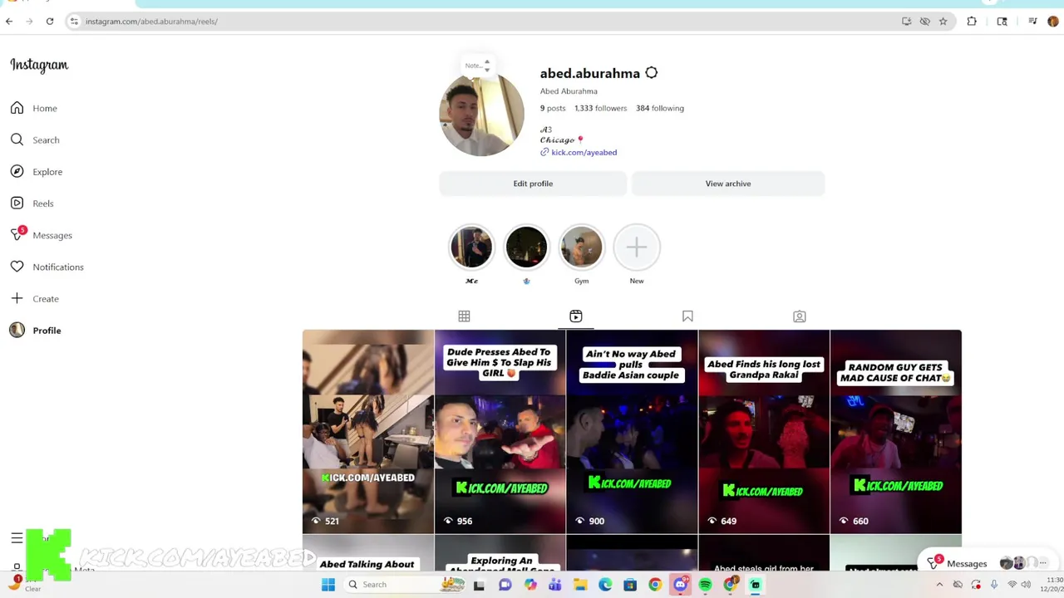This screenshot has height=598, width=1064.
Task: Switch to the Saved tab
Action: pyautogui.click(x=687, y=316)
